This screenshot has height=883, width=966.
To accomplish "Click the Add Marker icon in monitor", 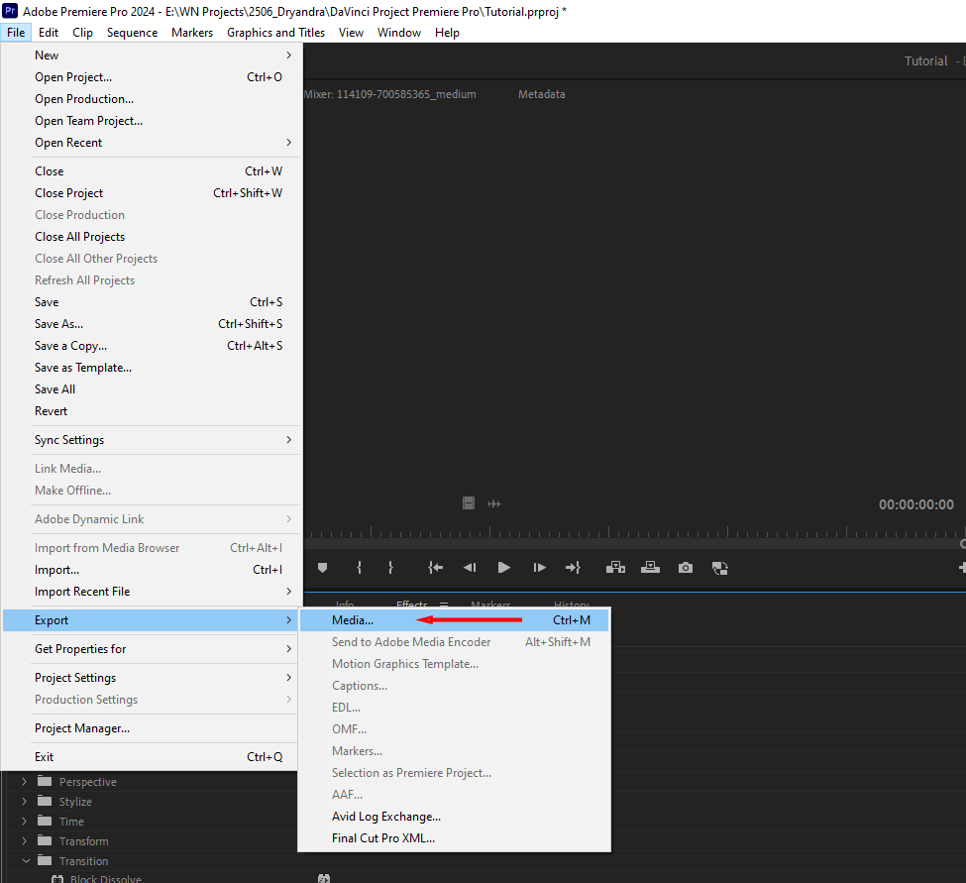I will click(x=322, y=568).
